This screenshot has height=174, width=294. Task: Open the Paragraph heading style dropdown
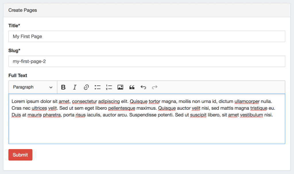(33, 87)
